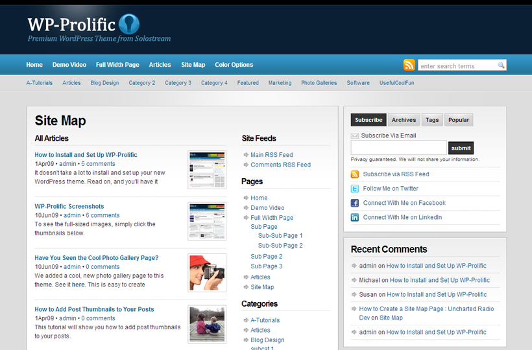Open the Home menu item
The image size is (532, 350).
point(34,65)
